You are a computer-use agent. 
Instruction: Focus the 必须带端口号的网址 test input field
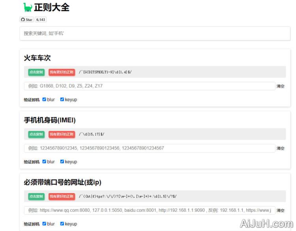(150, 210)
